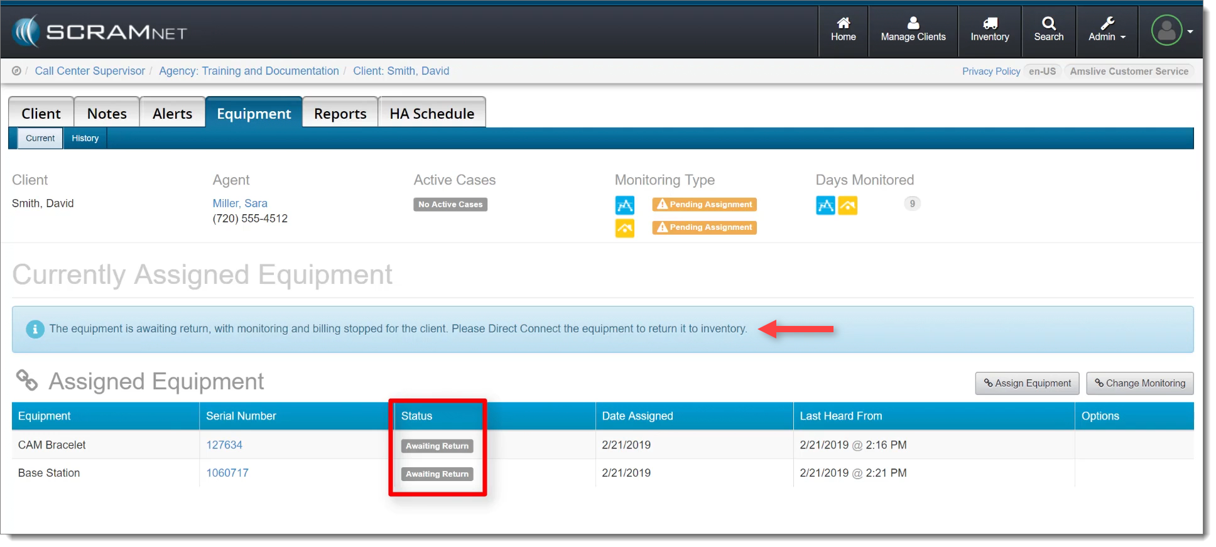Screen dimensions: 1216x547
Task: Select the History sub-tab
Action: [x=85, y=138]
